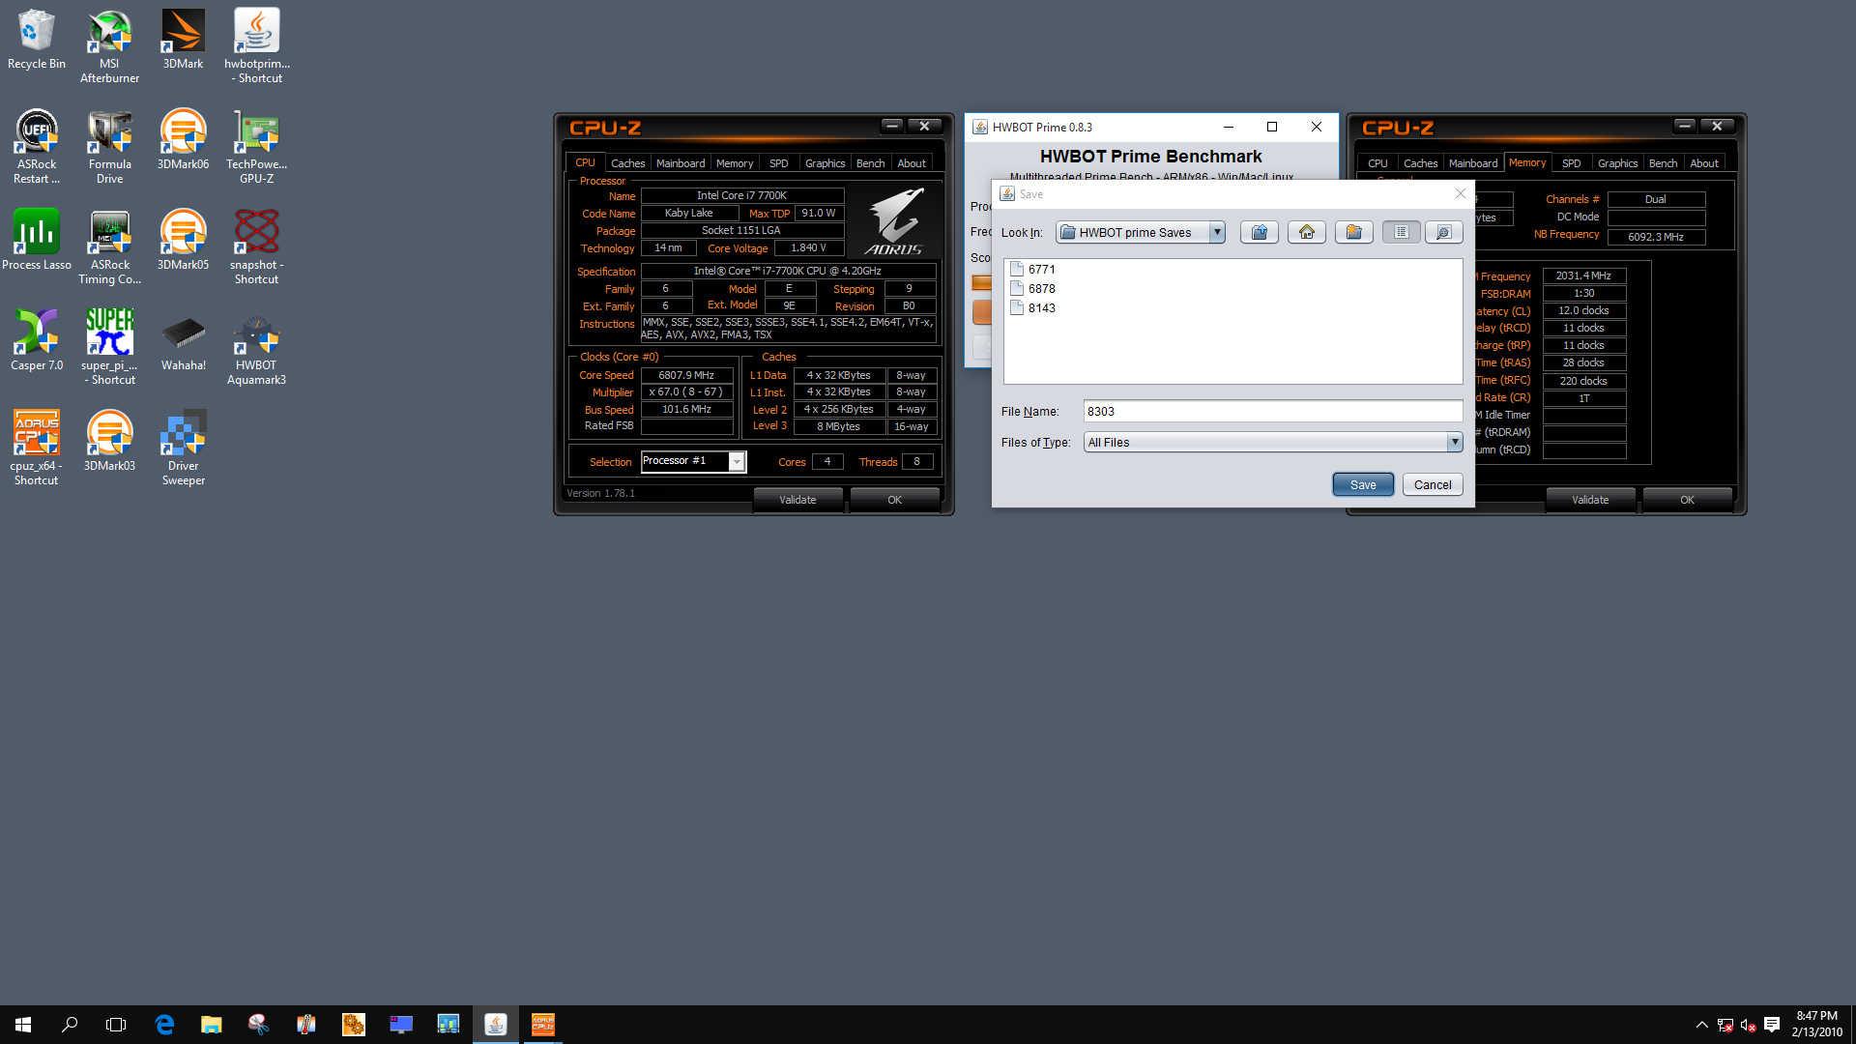Confirm with the Save button
Image resolution: width=1856 pixels, height=1044 pixels.
[1363, 484]
